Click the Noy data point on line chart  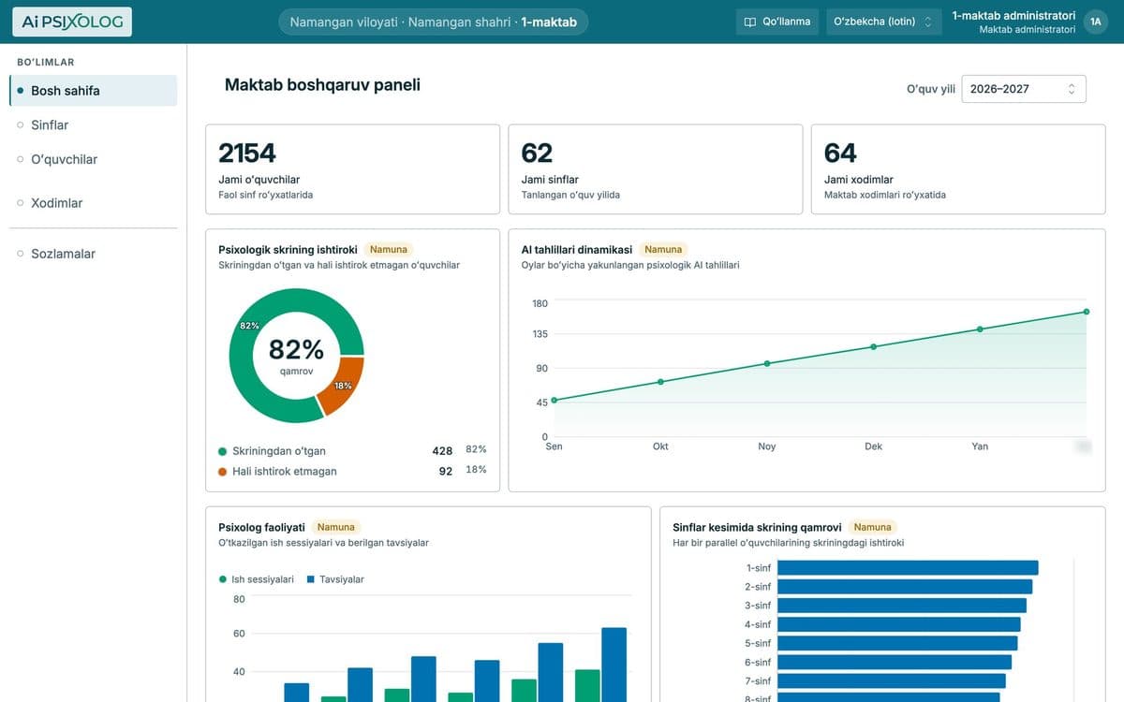click(767, 363)
